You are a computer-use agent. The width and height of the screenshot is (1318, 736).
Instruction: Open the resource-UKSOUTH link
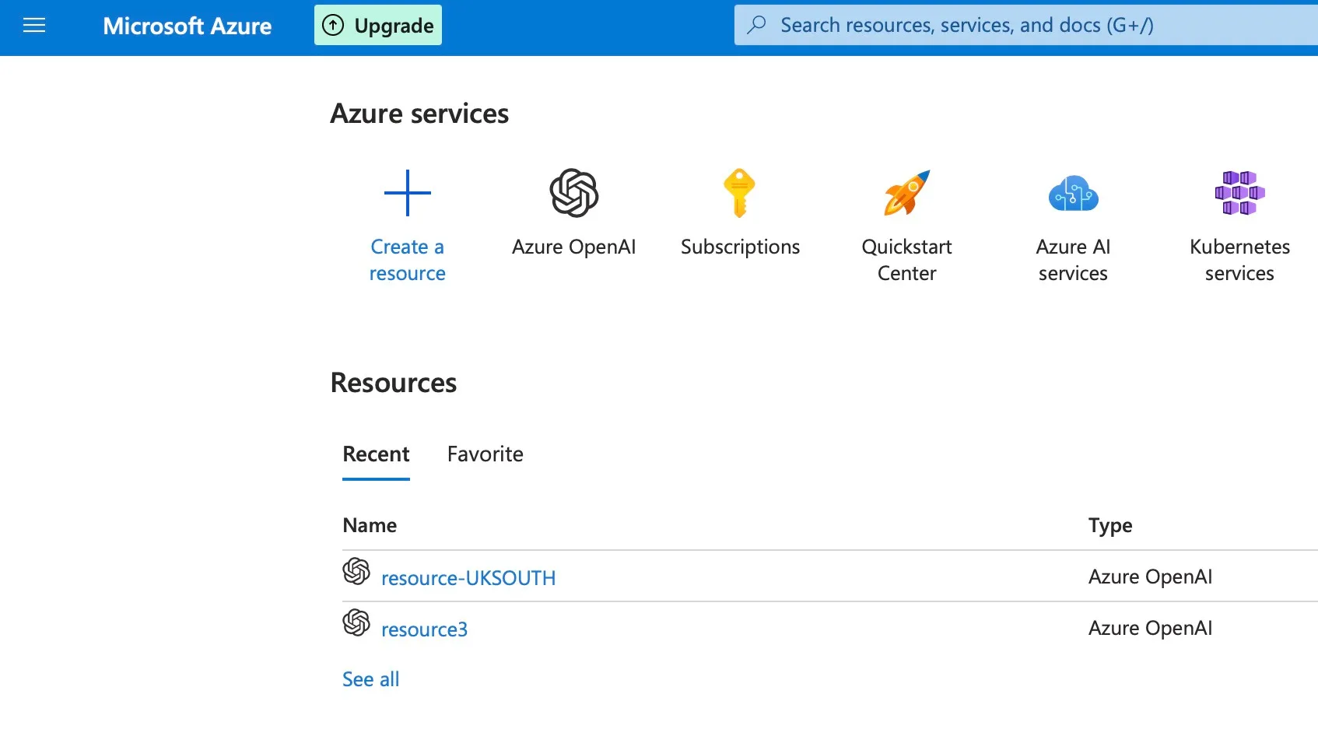(468, 578)
